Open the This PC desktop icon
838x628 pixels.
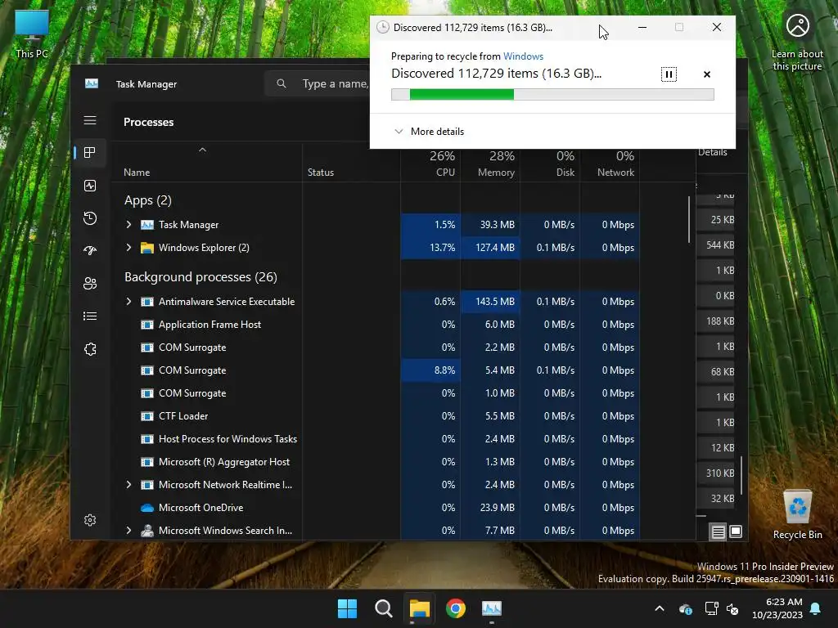pos(32,34)
